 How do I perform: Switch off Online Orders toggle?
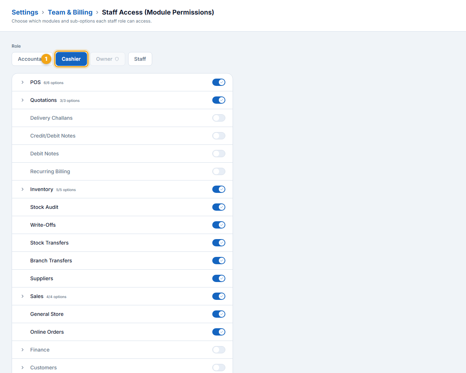pos(219,332)
